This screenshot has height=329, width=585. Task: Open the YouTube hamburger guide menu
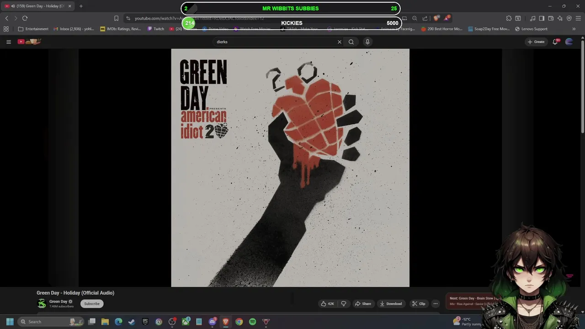(x=8, y=42)
